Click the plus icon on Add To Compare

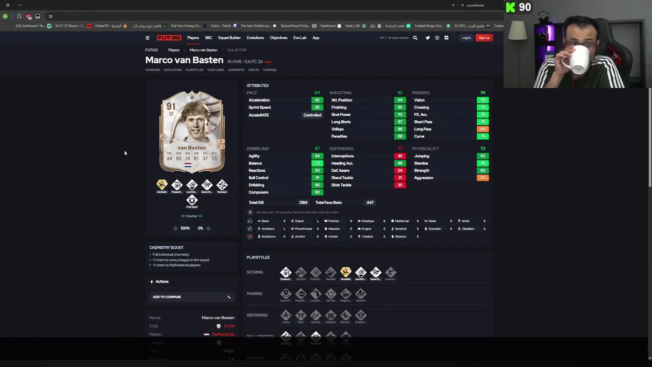(229, 297)
